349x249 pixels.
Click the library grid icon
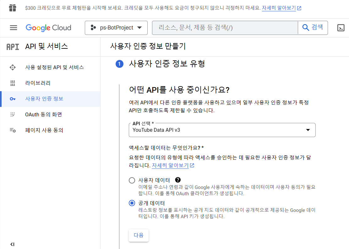(13, 83)
